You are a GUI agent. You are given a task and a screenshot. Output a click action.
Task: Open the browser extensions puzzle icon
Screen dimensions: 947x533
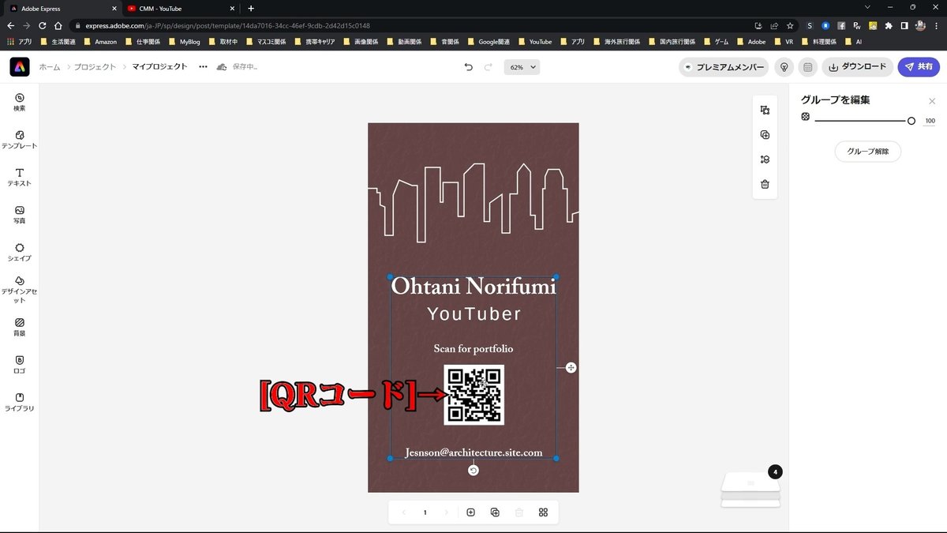click(889, 25)
